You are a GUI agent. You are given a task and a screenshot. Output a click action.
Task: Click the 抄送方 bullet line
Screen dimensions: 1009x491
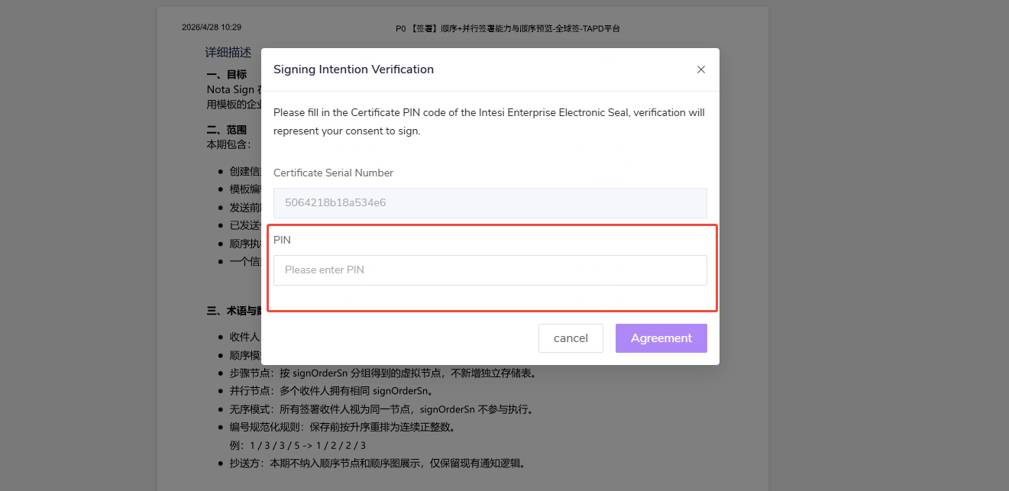coord(377,464)
